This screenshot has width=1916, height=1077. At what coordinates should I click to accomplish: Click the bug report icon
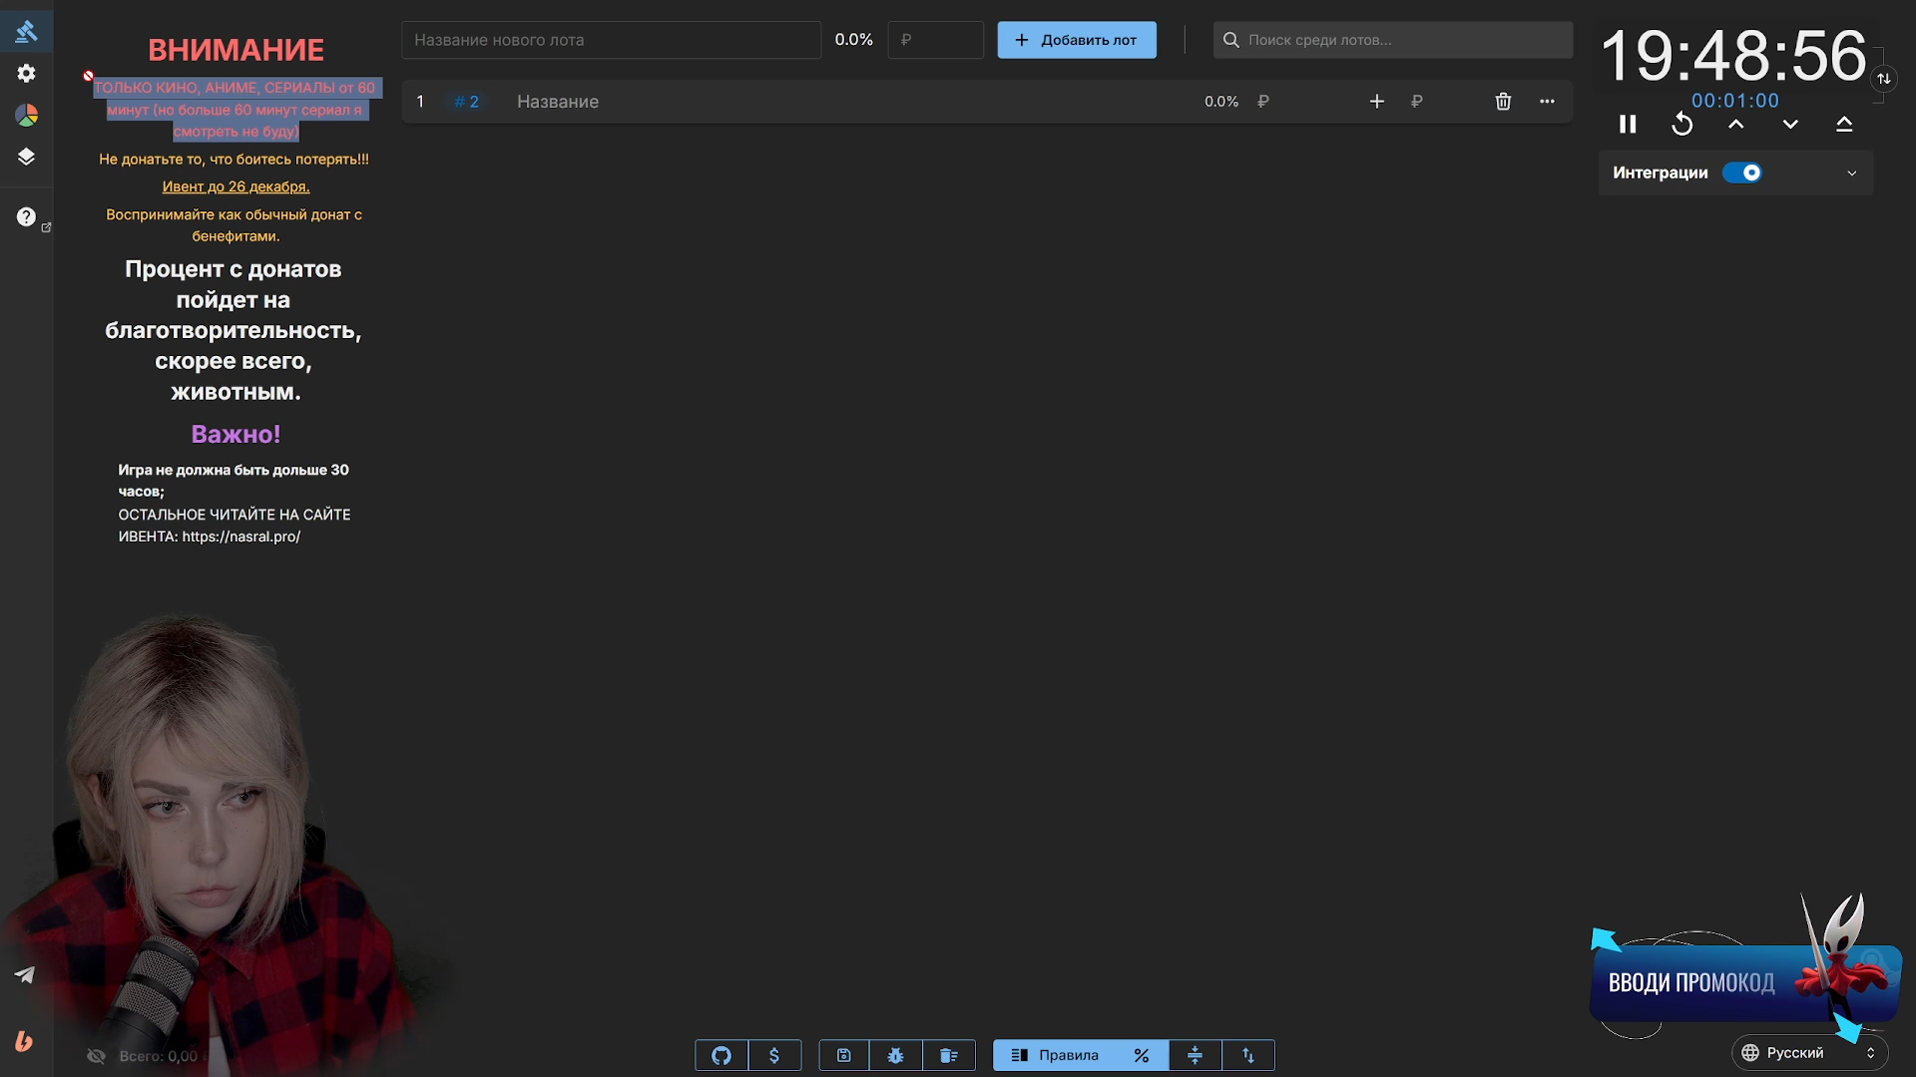click(x=895, y=1055)
